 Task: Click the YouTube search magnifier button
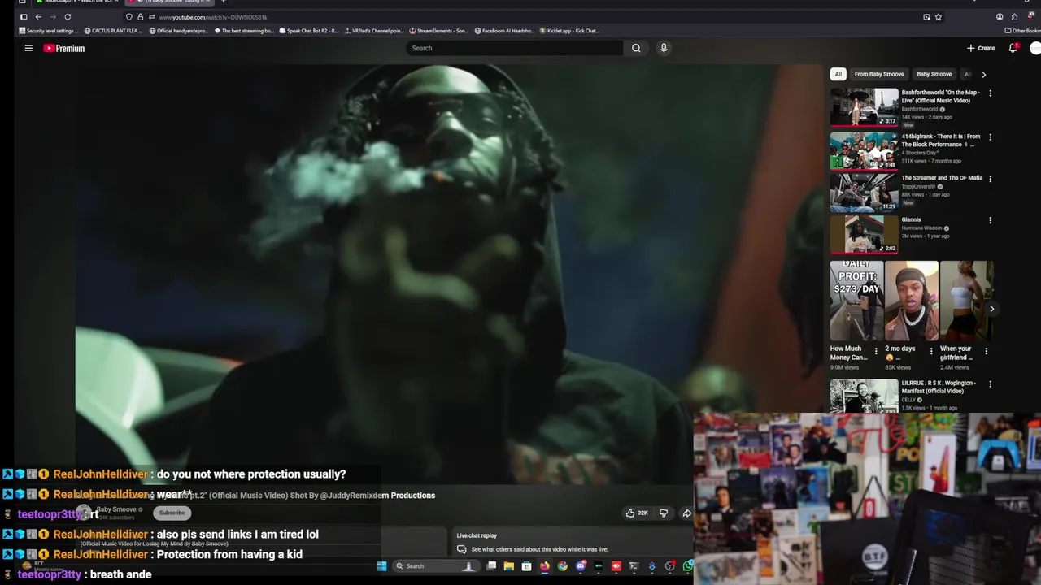pyautogui.click(x=636, y=48)
